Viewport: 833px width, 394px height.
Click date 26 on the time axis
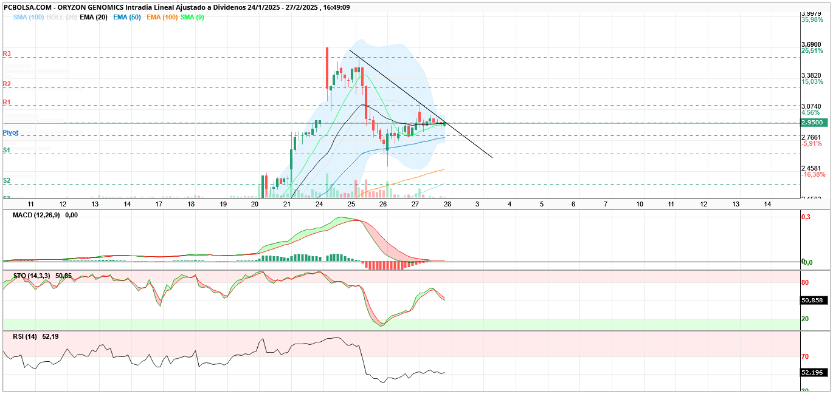pyautogui.click(x=383, y=205)
